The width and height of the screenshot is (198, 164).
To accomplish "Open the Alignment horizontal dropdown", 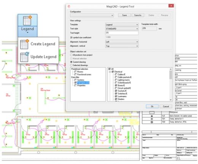I will click(x=122, y=42).
